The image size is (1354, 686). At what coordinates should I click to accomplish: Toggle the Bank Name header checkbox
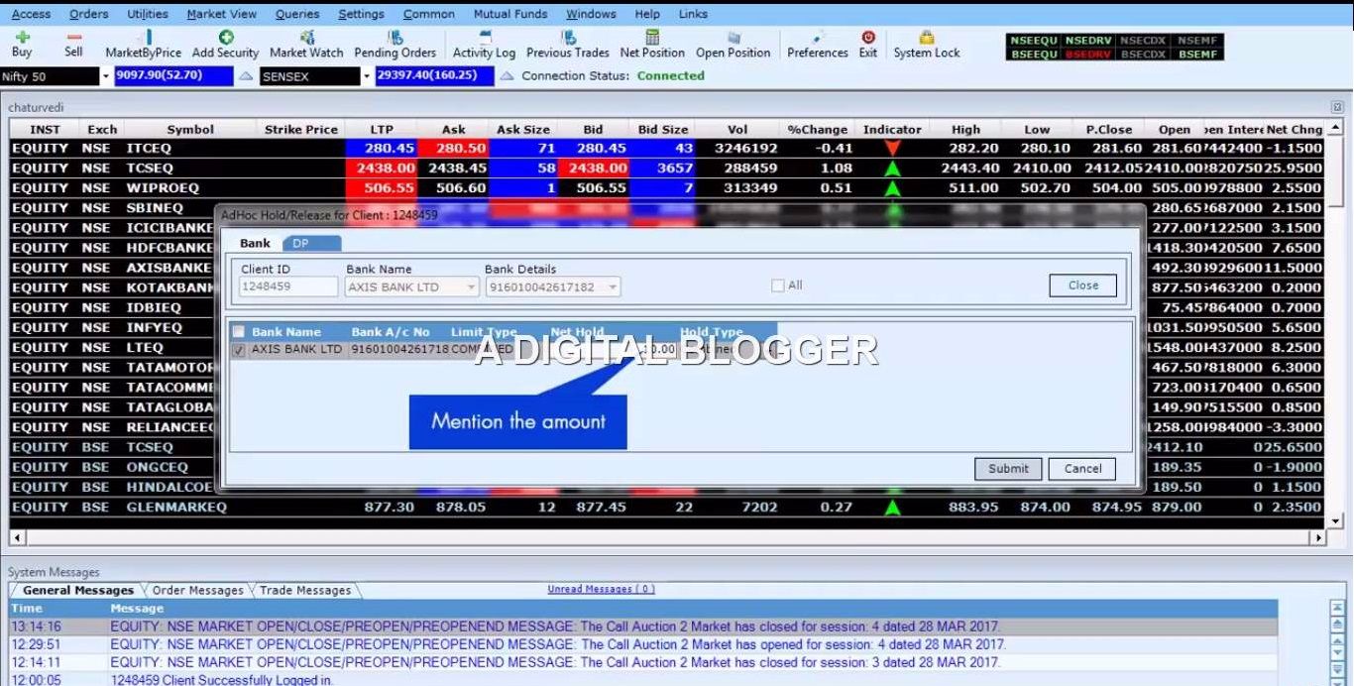tap(239, 332)
